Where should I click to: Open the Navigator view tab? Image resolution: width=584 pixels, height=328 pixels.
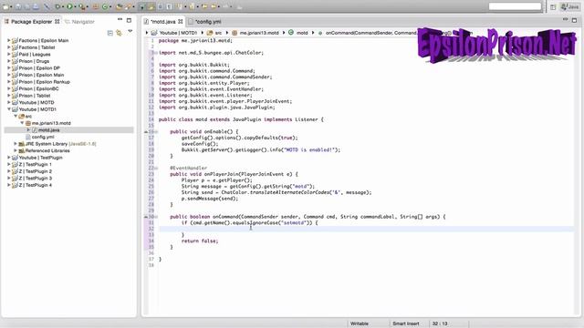coord(79,22)
